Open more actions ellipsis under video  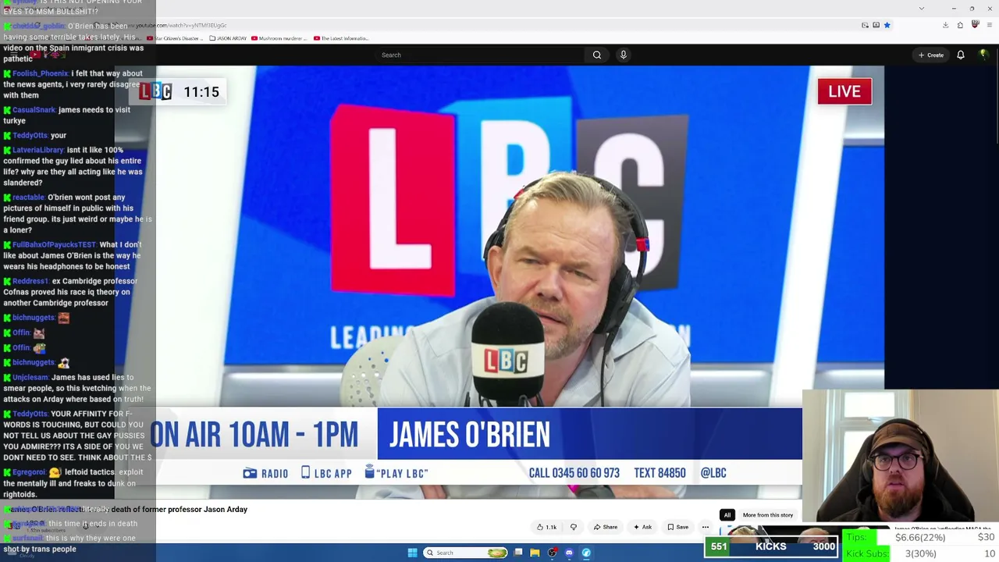click(x=706, y=527)
